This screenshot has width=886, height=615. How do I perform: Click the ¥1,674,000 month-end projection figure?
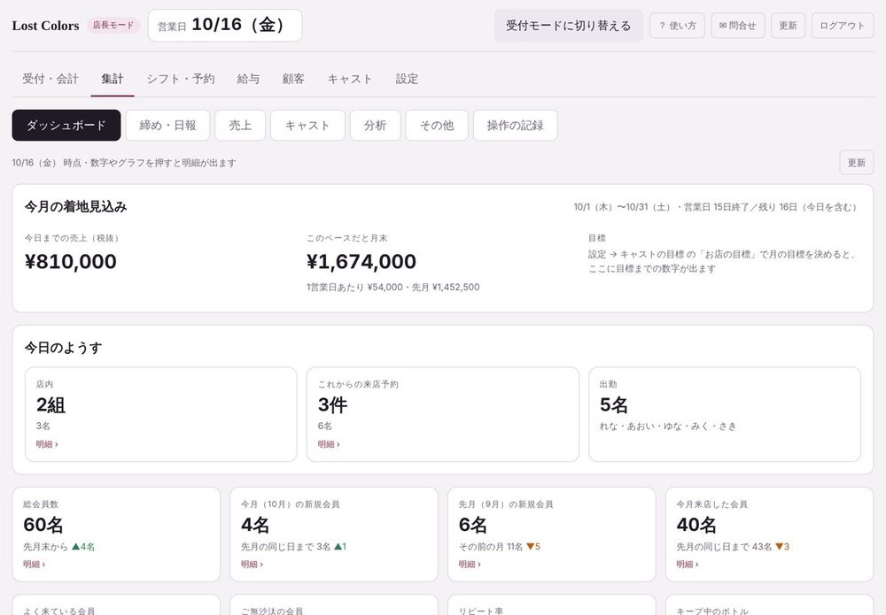(361, 262)
